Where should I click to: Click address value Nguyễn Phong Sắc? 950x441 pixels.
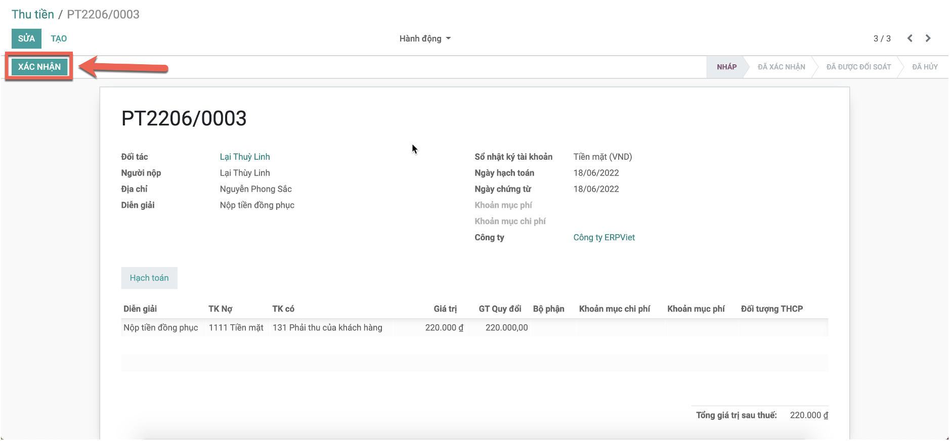point(255,189)
